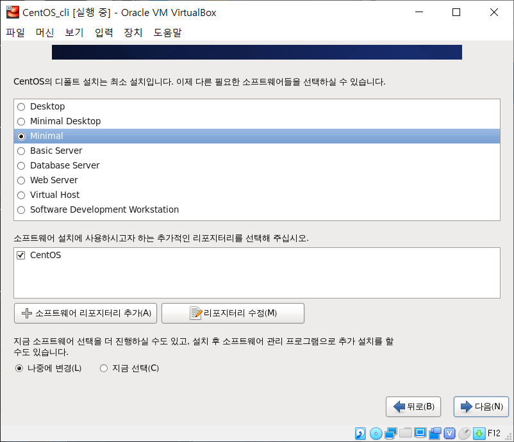Maximize the VirtualBox window
514x442 pixels.
point(456,12)
